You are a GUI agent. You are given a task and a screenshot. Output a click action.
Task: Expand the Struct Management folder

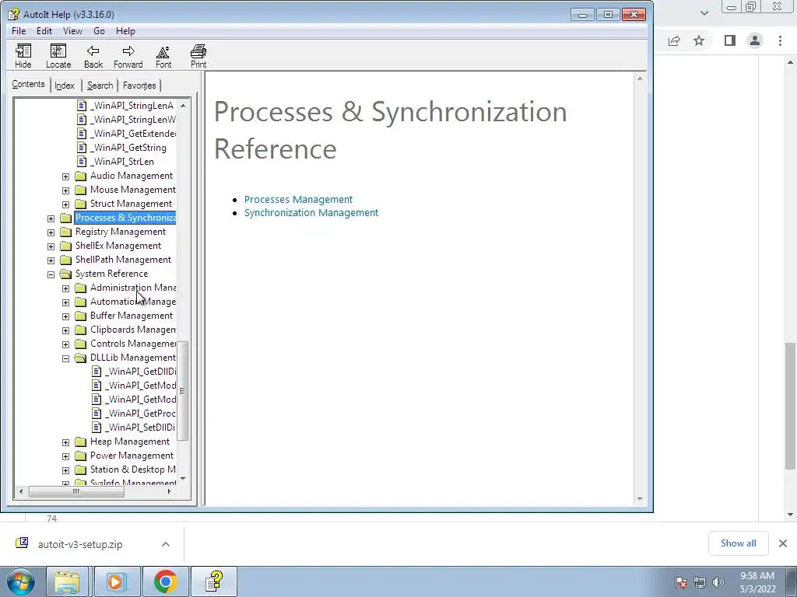65,204
